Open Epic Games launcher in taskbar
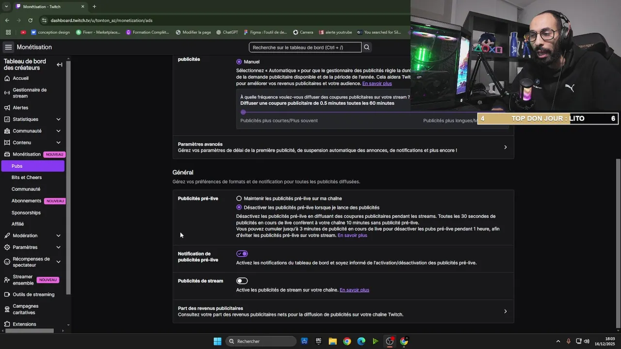Screen dimensions: 621x349 (318, 341)
